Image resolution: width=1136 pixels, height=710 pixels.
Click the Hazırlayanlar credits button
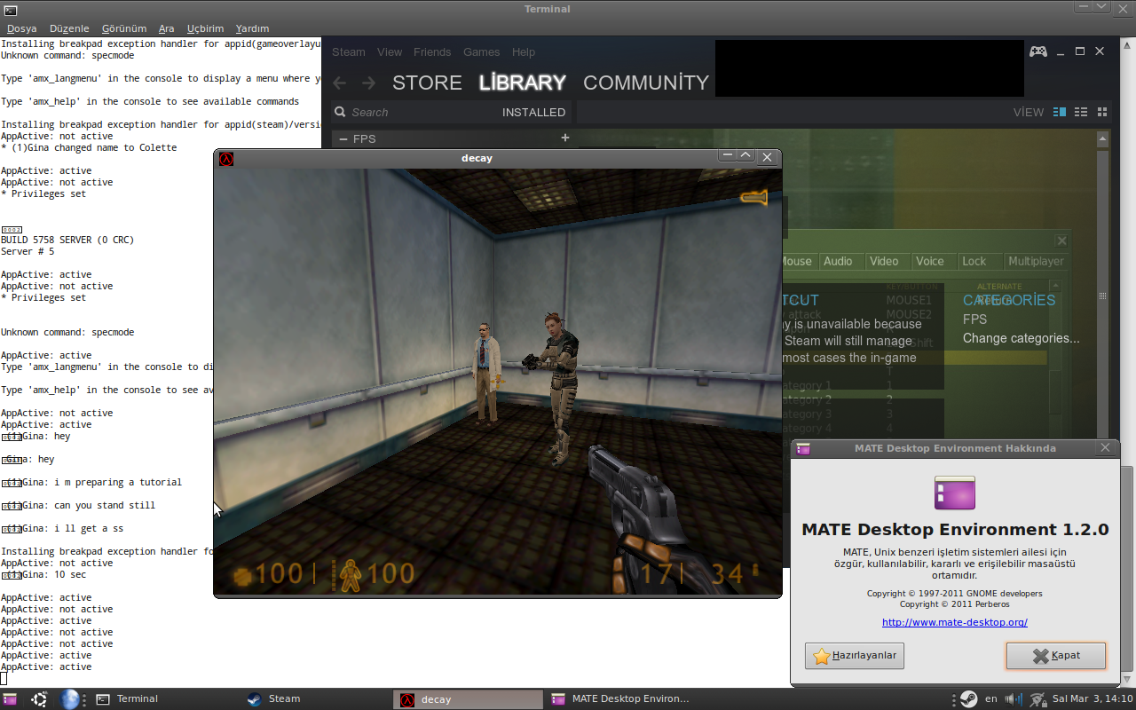tap(855, 656)
